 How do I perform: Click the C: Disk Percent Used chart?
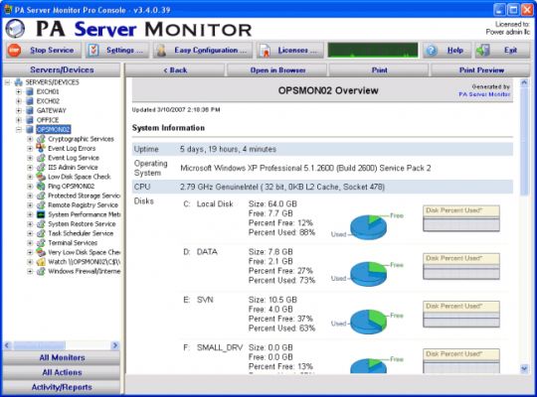tap(461, 218)
